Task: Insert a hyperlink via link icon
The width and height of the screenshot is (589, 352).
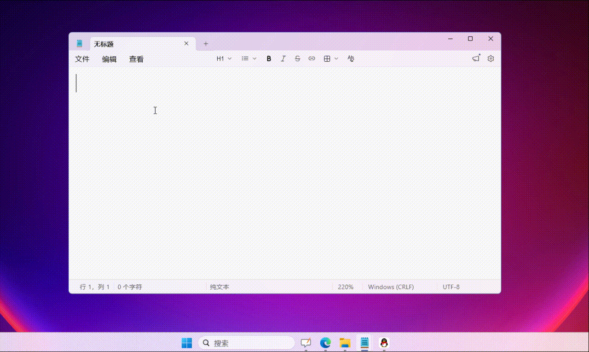Action: (x=312, y=59)
